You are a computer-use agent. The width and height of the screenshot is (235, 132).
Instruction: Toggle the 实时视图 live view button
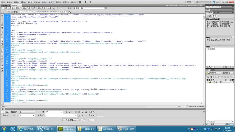pyautogui.click(x=41, y=8)
